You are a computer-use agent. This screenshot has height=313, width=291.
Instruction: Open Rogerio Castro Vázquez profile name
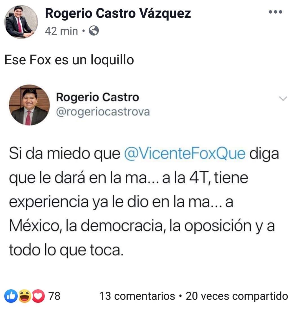[x=118, y=13]
